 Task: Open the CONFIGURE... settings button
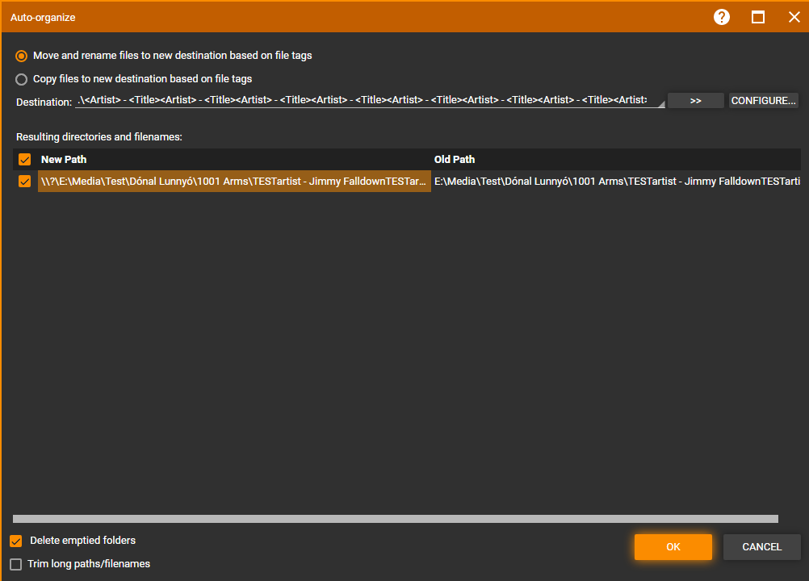pos(763,101)
